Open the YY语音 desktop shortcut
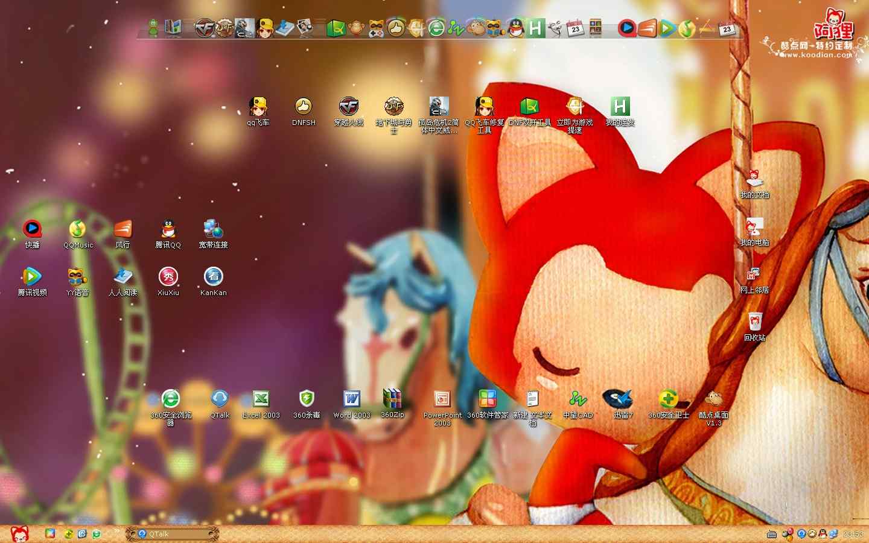This screenshot has width=869, height=543. pos(77,282)
